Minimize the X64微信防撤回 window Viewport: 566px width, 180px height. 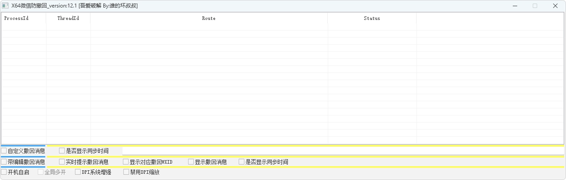tap(515, 6)
